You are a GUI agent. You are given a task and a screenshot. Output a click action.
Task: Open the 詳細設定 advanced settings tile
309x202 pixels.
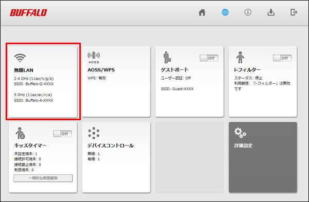click(263, 157)
